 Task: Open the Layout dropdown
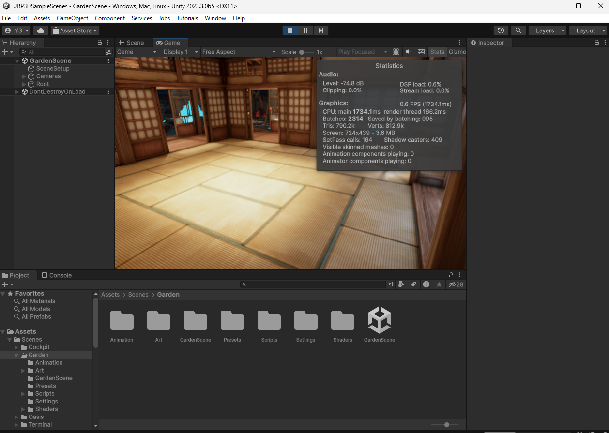click(588, 30)
